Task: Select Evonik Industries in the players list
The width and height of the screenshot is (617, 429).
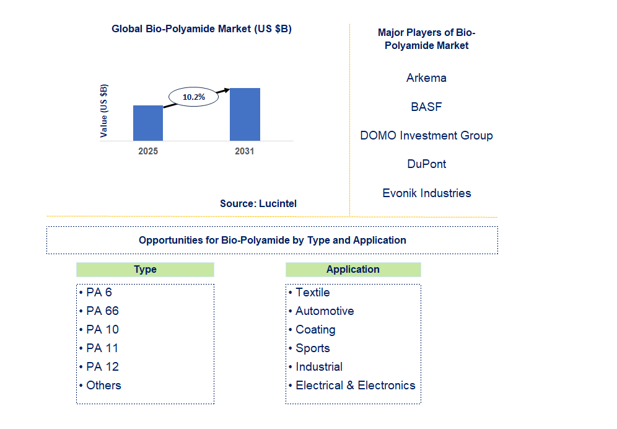Action: (427, 193)
